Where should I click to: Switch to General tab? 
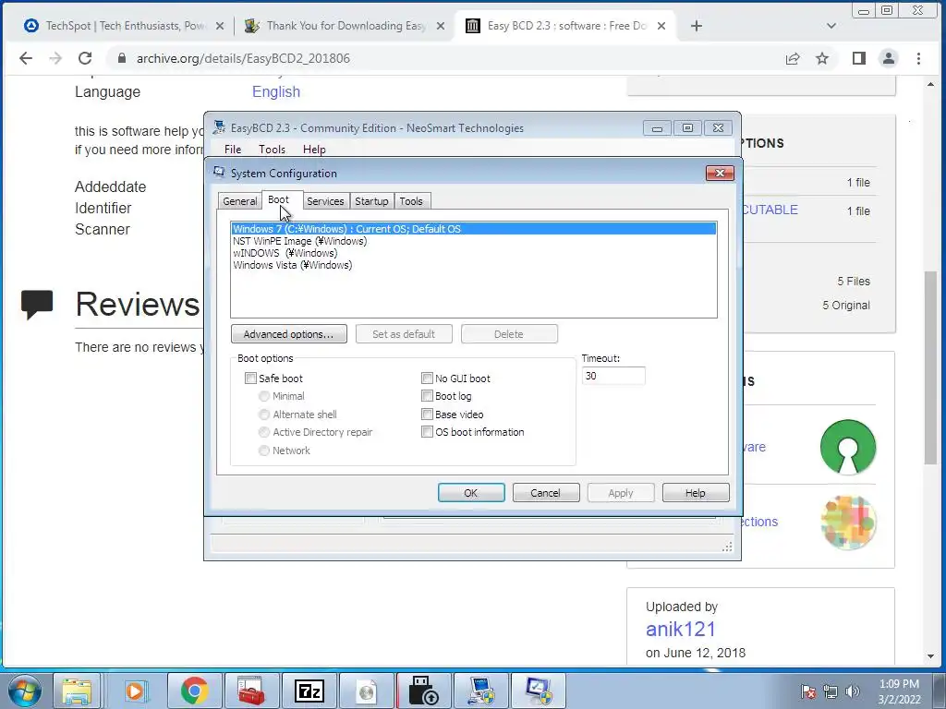239,201
